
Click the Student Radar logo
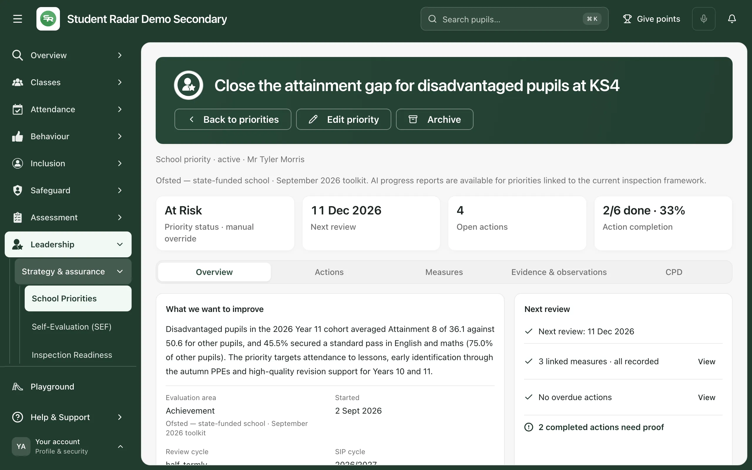(x=48, y=19)
